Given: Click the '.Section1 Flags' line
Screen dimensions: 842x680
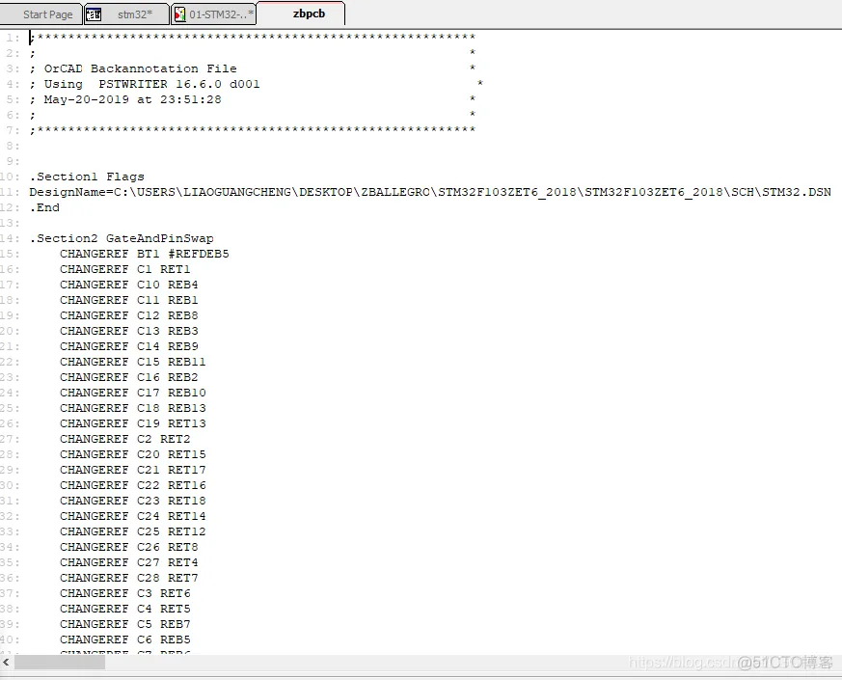Looking at the screenshot, I should 87,177.
